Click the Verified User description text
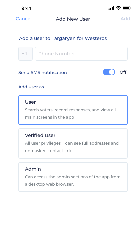 click(x=72, y=147)
